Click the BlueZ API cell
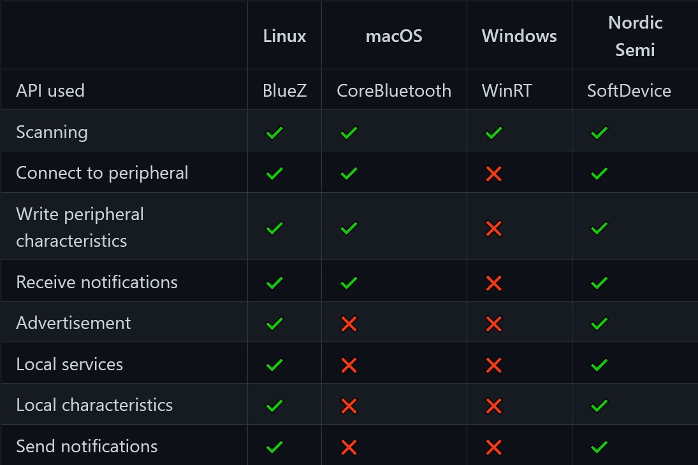This screenshot has height=465, width=698. [x=284, y=90]
